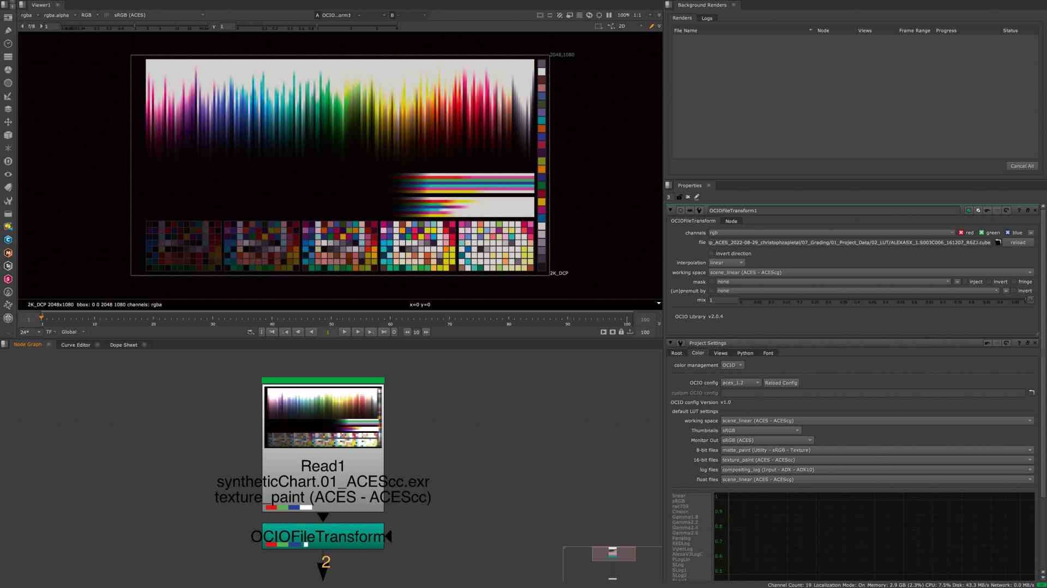
Task: Open the Views nodes eye icon in toolbar
Action: pos(8,174)
